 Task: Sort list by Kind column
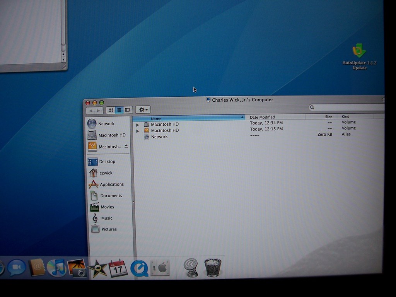pyautogui.click(x=356, y=116)
